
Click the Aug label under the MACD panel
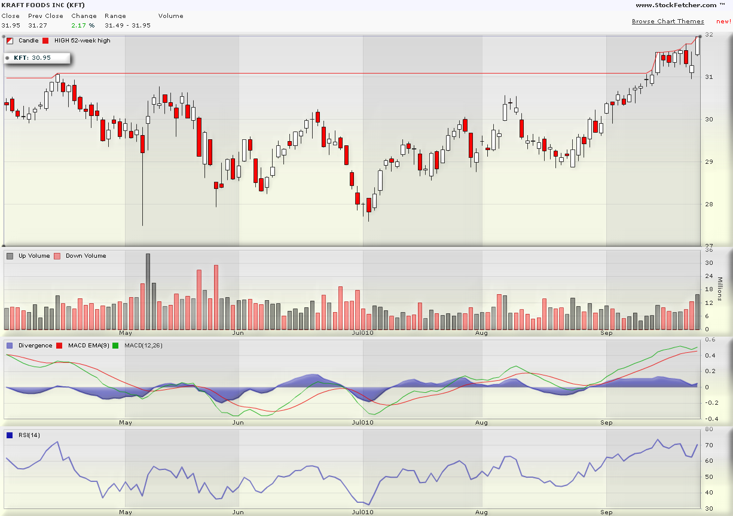(x=481, y=423)
